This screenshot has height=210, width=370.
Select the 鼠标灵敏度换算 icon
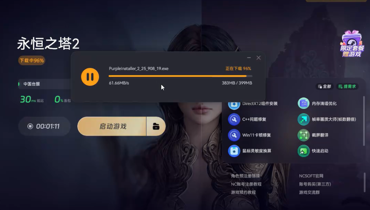point(234,151)
